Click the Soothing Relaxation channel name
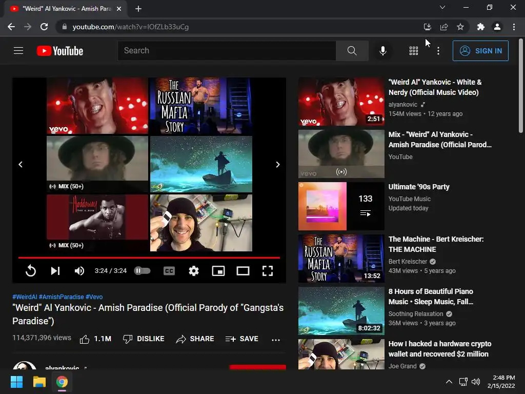Image resolution: width=525 pixels, height=394 pixels. (415, 313)
